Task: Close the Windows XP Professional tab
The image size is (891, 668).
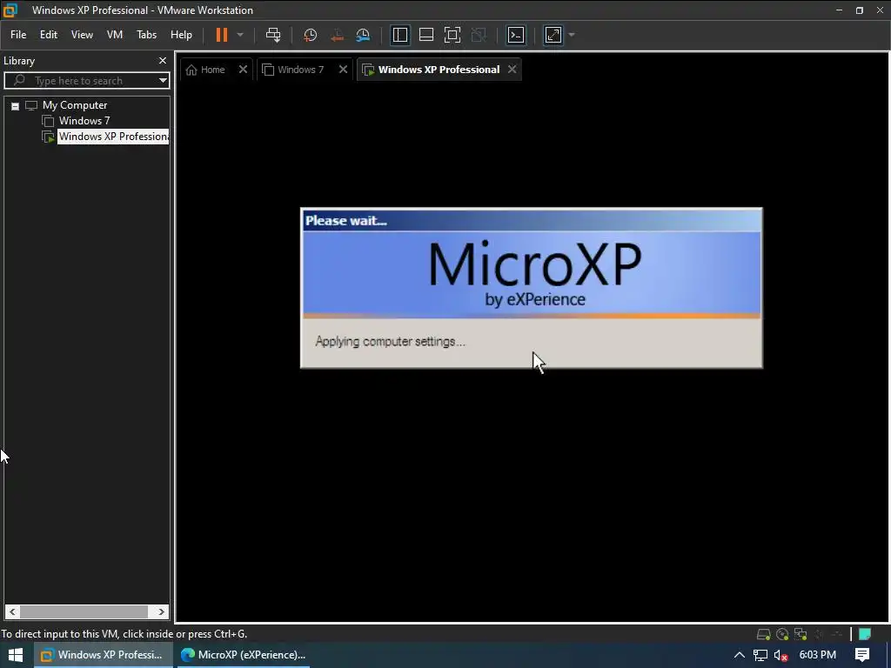Action: click(512, 70)
